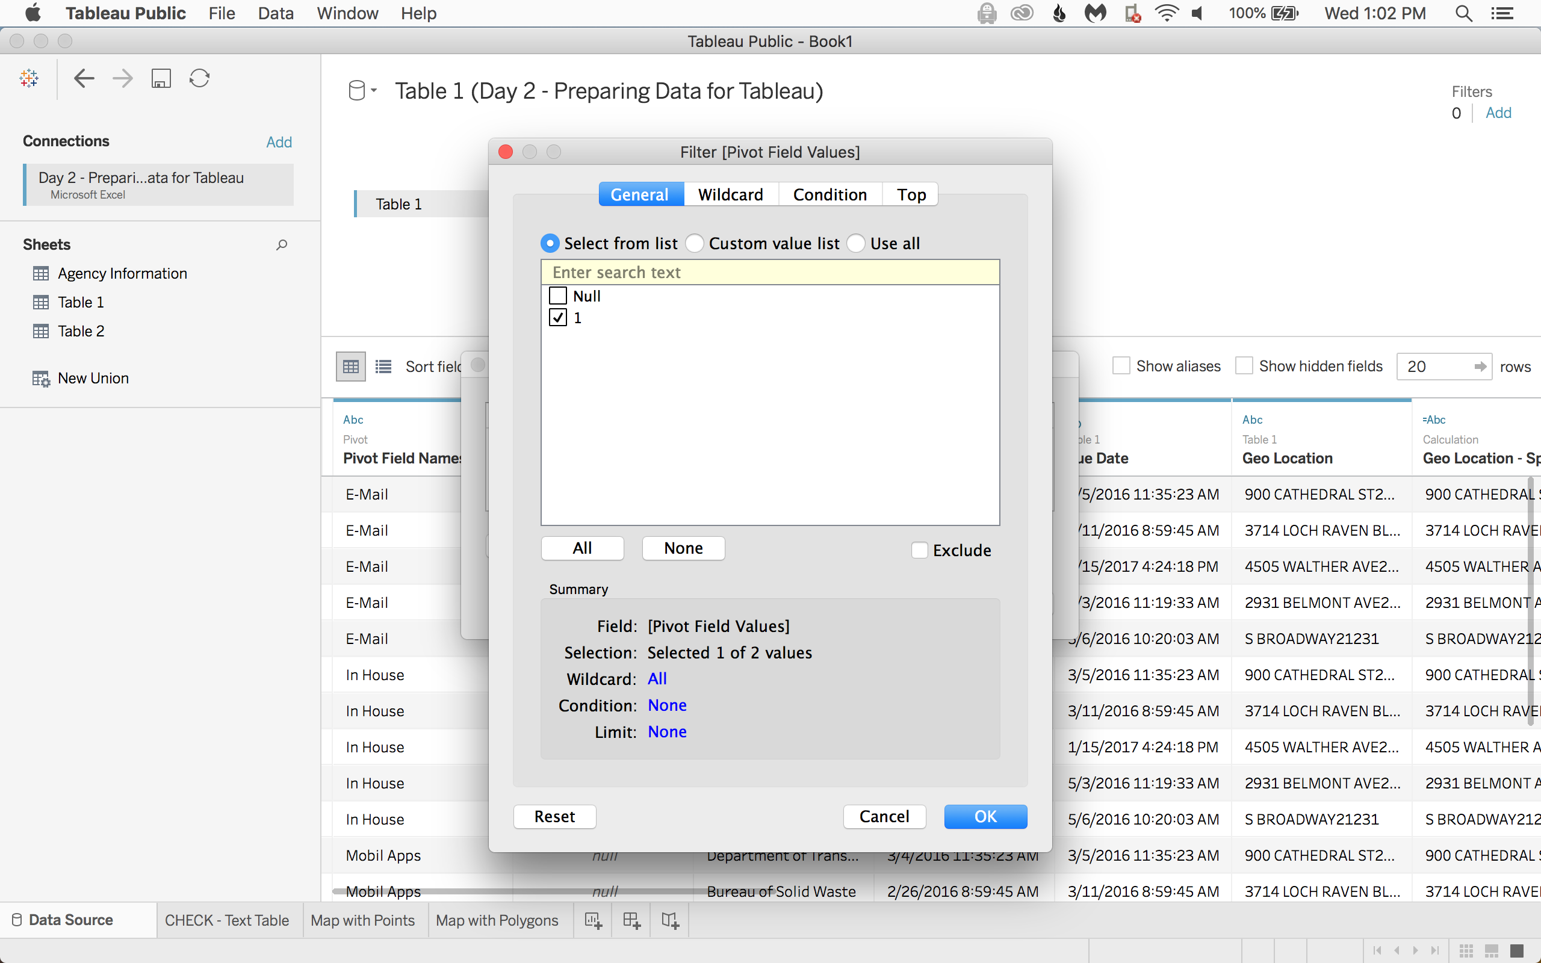
Task: Open the Map with Points sheet tab
Action: [363, 920]
